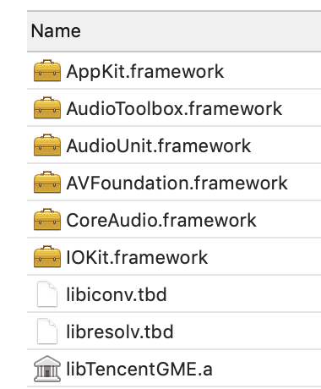Click the libTencentGME.a library building icon
321x389 pixels.
47,369
